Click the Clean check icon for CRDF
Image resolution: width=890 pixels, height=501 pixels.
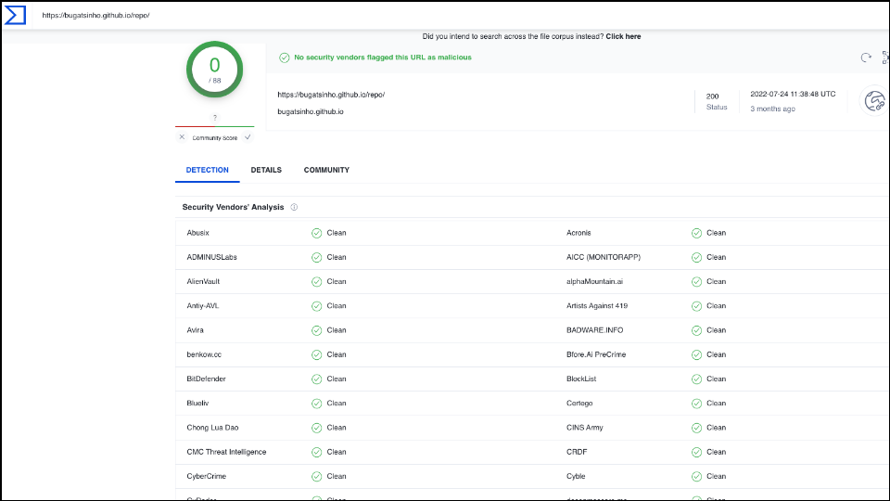tap(696, 453)
